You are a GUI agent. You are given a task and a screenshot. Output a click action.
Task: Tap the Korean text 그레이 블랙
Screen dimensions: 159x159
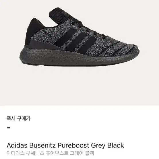coord(82,153)
